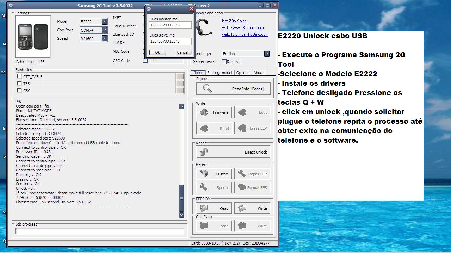Click the log scroll down arrow
The height and width of the screenshot is (253, 451).
(x=181, y=215)
